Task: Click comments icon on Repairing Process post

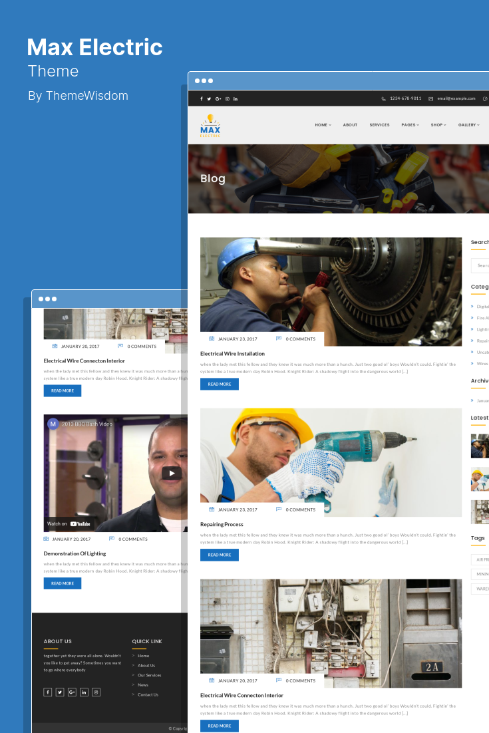Action: coord(279,510)
